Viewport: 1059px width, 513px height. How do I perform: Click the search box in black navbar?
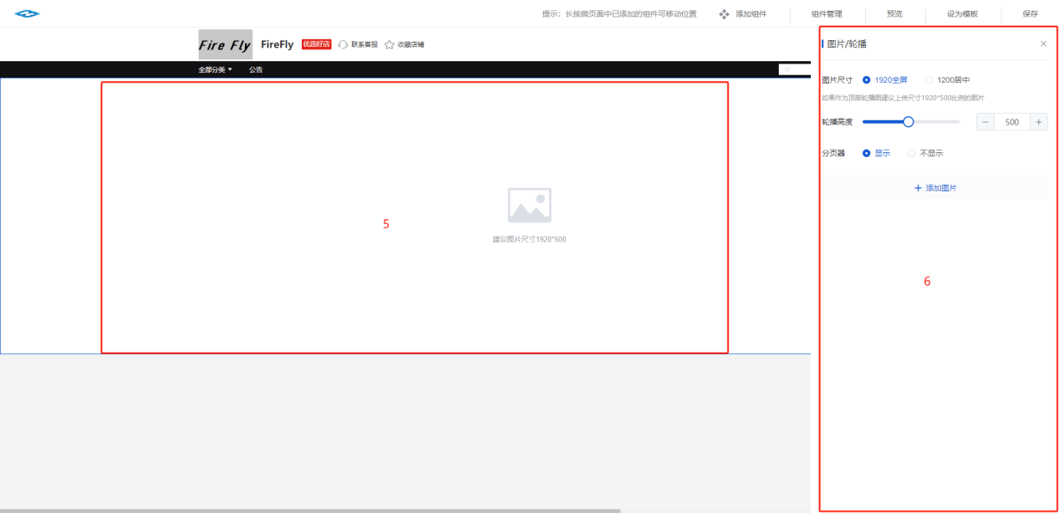pyautogui.click(x=794, y=69)
